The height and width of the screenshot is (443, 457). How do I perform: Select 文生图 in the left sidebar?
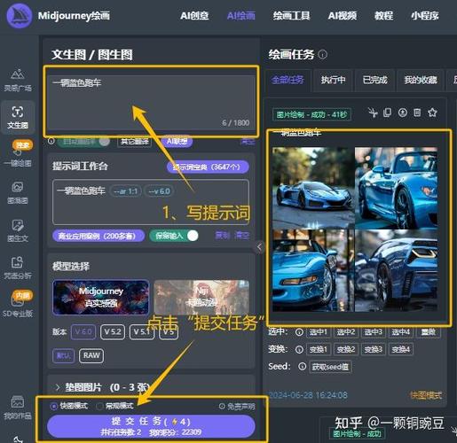click(18, 118)
